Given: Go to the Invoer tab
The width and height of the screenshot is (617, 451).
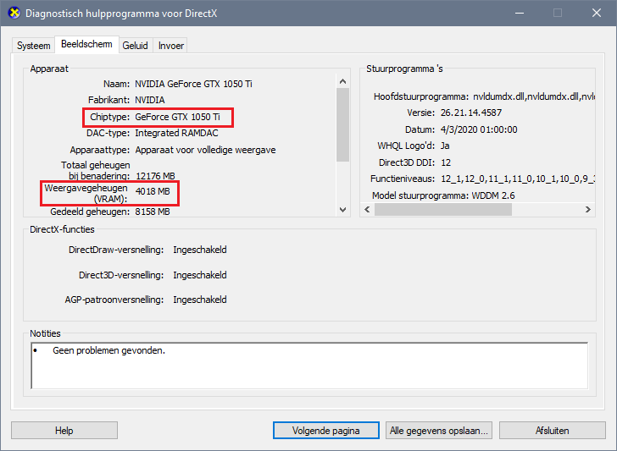Looking at the screenshot, I should pos(171,46).
